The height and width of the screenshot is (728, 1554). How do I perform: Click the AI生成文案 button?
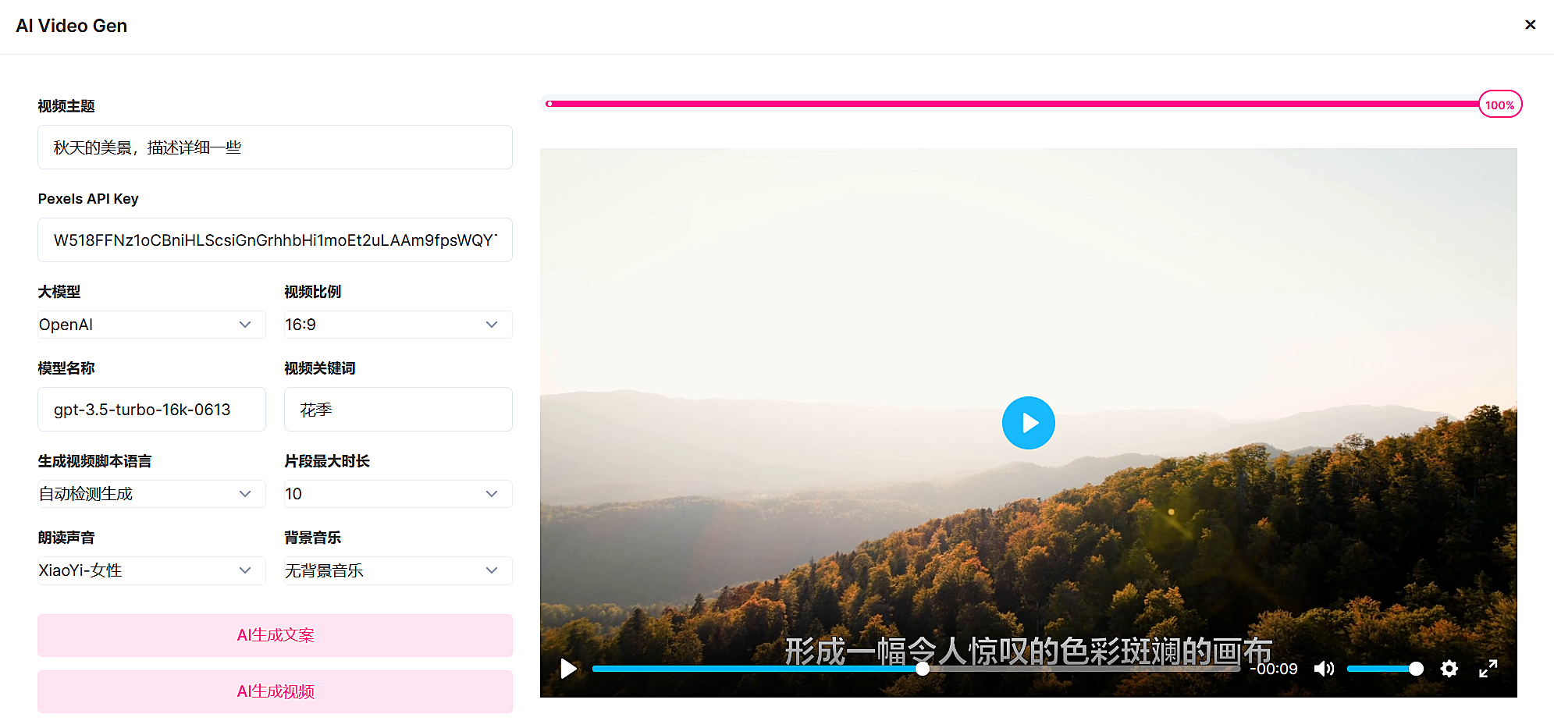(275, 635)
